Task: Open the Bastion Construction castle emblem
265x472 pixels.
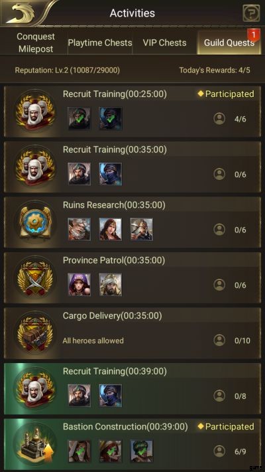Action: 36,445
